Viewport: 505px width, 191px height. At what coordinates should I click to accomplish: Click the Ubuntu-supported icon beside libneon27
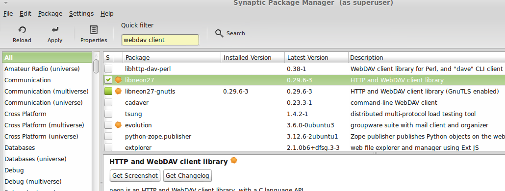pyautogui.click(x=119, y=80)
